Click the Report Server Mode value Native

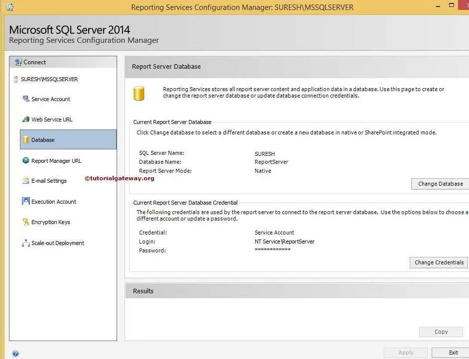(x=263, y=171)
